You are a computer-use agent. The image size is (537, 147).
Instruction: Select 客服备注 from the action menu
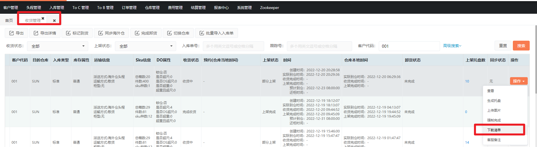point(505,140)
